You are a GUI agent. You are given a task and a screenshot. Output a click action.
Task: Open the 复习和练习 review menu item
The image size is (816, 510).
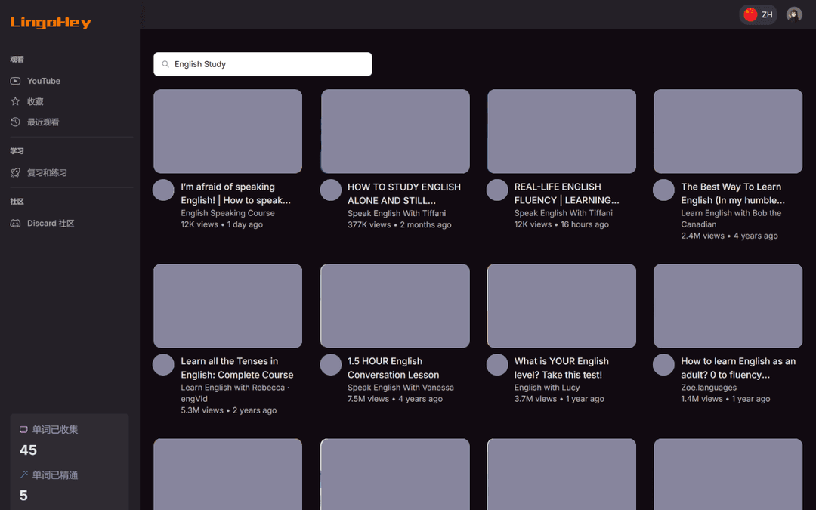click(47, 172)
